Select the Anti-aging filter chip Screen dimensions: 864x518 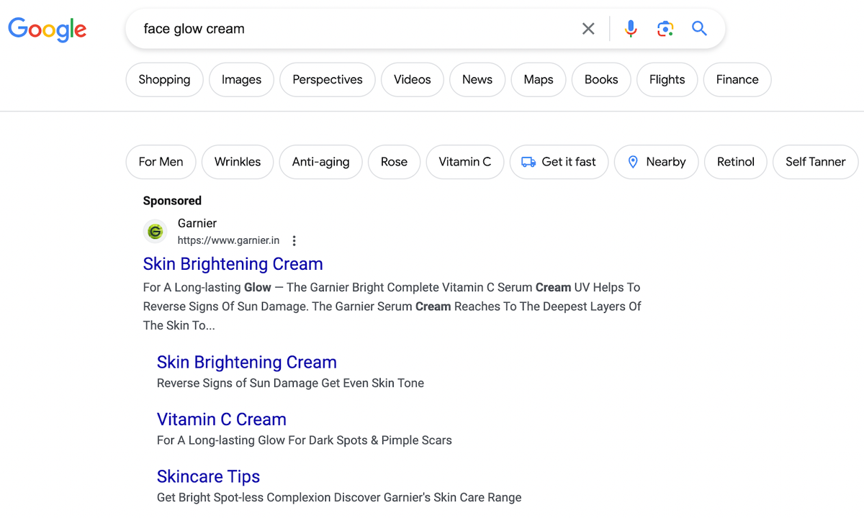click(320, 162)
